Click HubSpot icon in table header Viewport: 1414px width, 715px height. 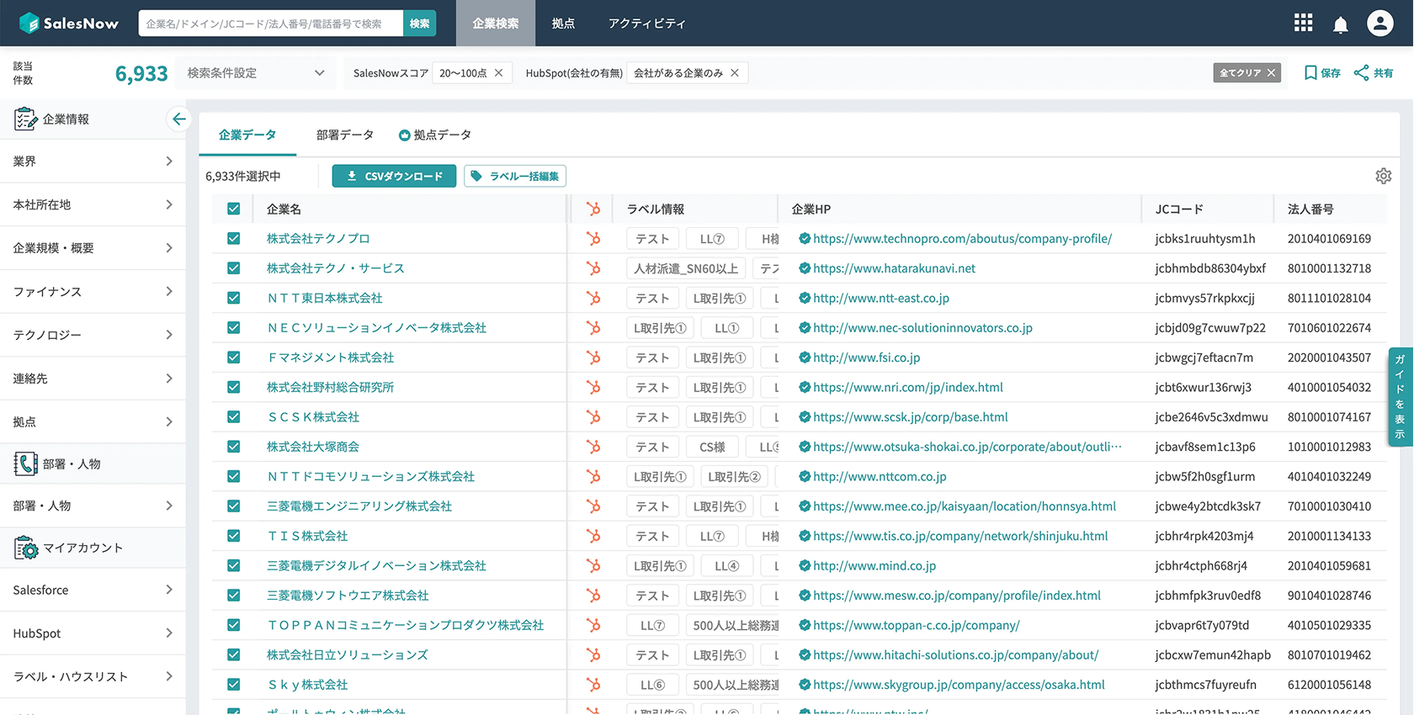pyautogui.click(x=593, y=209)
